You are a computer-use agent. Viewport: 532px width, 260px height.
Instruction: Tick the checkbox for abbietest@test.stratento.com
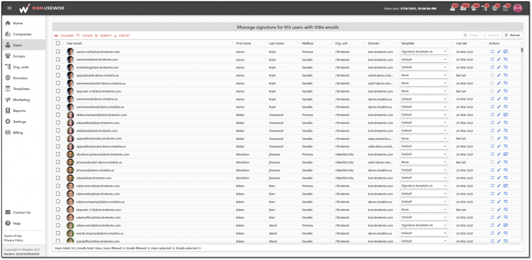point(58,131)
